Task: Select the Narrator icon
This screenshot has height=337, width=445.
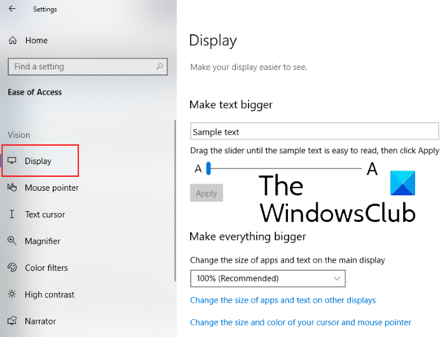Action: (12, 321)
